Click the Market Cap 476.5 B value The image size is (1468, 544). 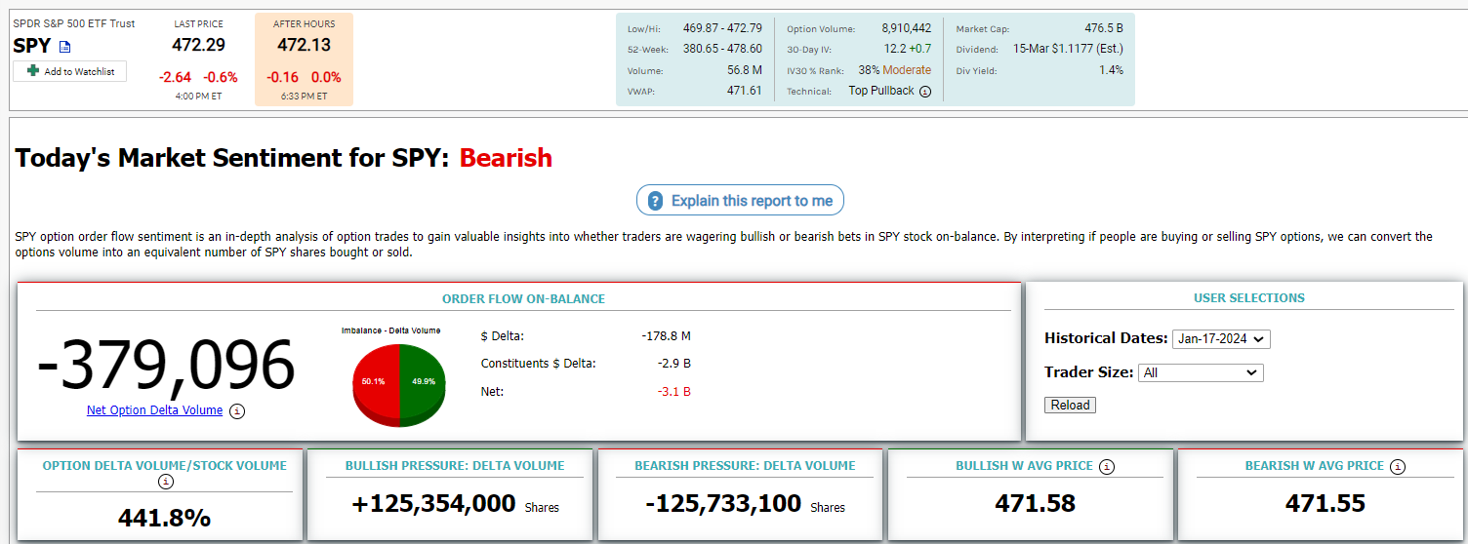[1104, 29]
